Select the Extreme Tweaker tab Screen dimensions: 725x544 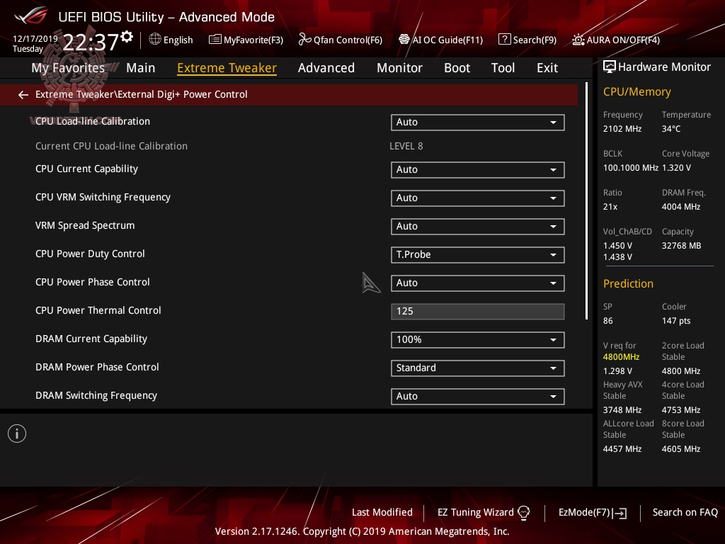point(227,68)
